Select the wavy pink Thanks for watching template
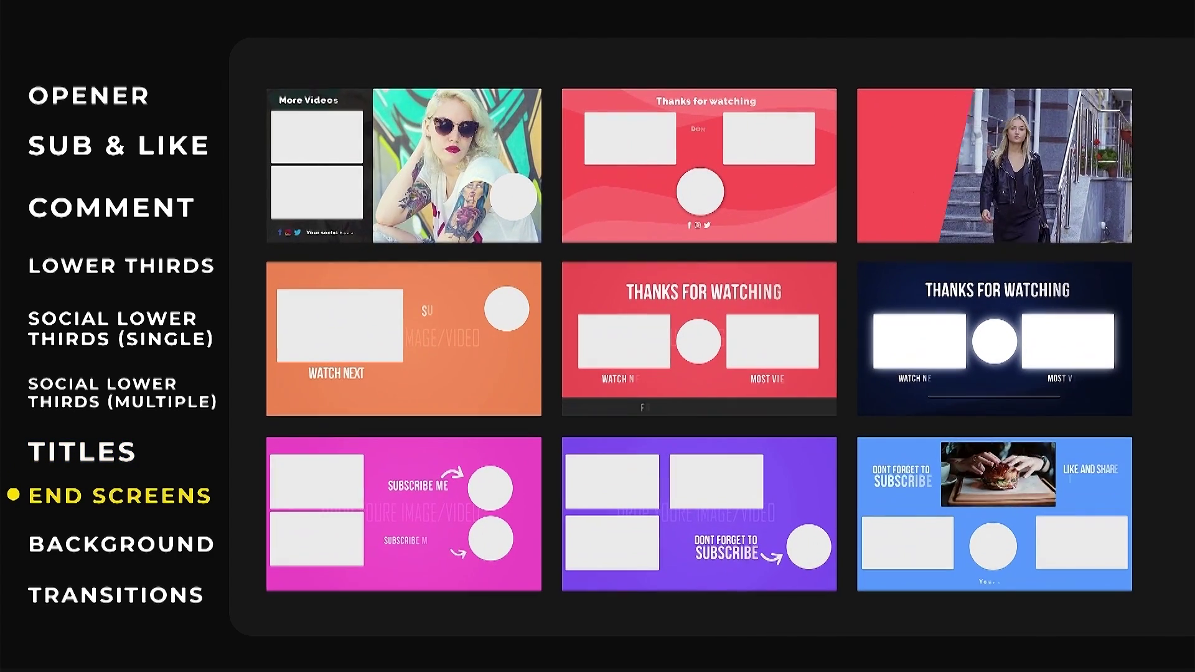This screenshot has height=672, width=1195. coord(699,166)
